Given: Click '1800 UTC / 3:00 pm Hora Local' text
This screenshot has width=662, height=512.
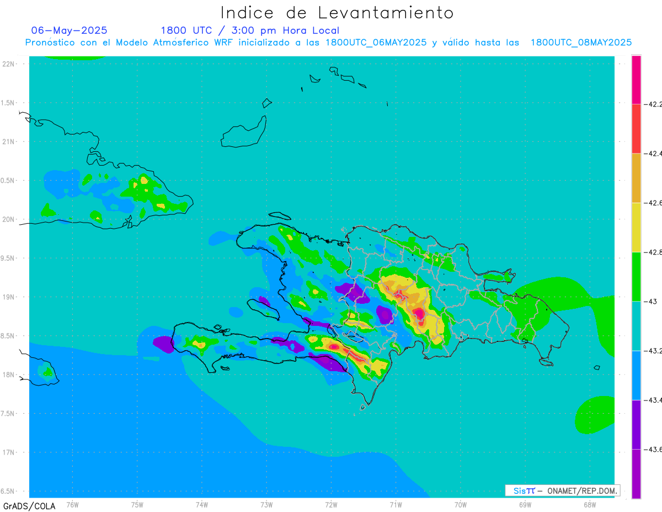Looking at the screenshot, I should pos(250,30).
